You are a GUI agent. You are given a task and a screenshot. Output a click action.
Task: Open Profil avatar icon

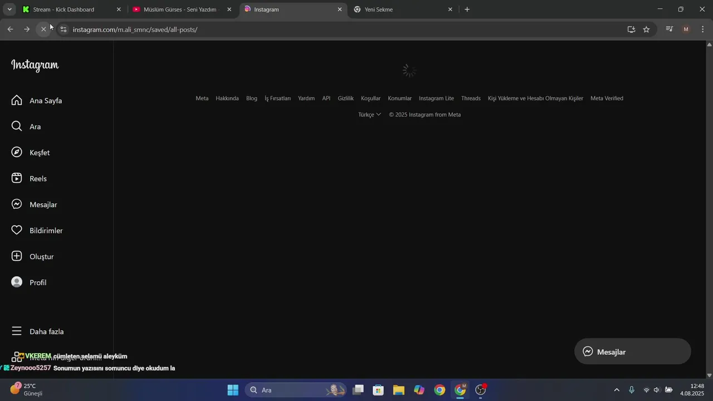pos(17,282)
